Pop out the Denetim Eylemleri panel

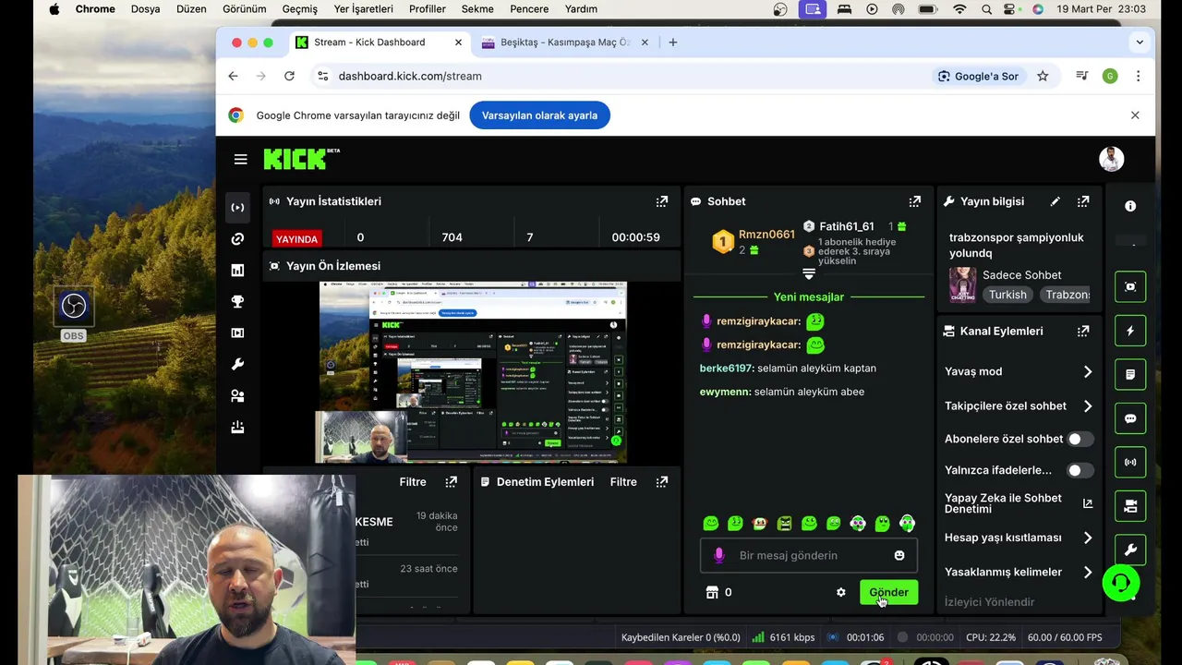661,482
